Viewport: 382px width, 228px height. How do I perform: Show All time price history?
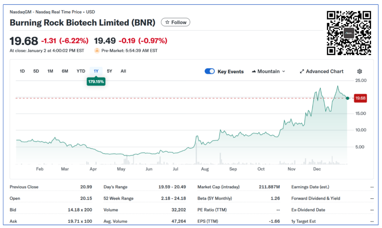coord(123,71)
